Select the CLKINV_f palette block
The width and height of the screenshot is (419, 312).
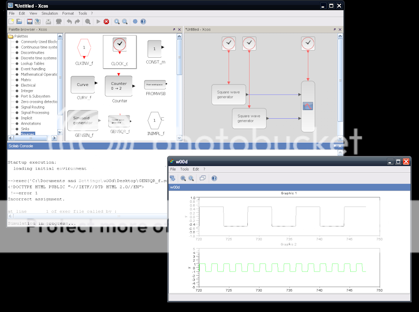[84, 52]
